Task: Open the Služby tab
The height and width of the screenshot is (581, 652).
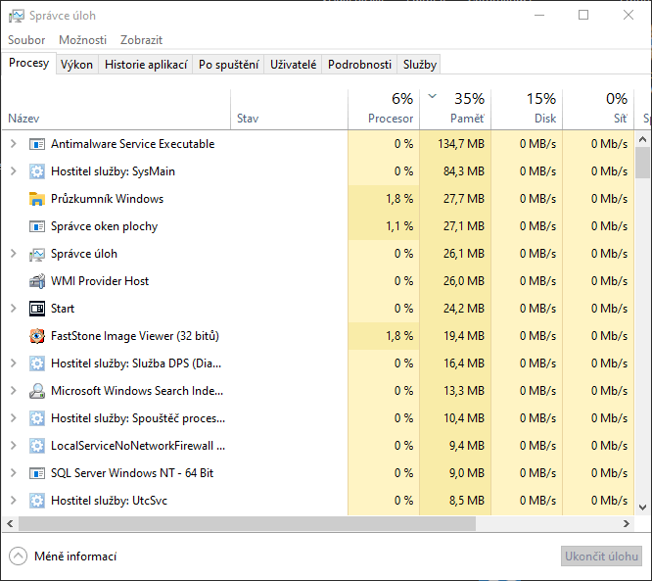Action: click(419, 65)
